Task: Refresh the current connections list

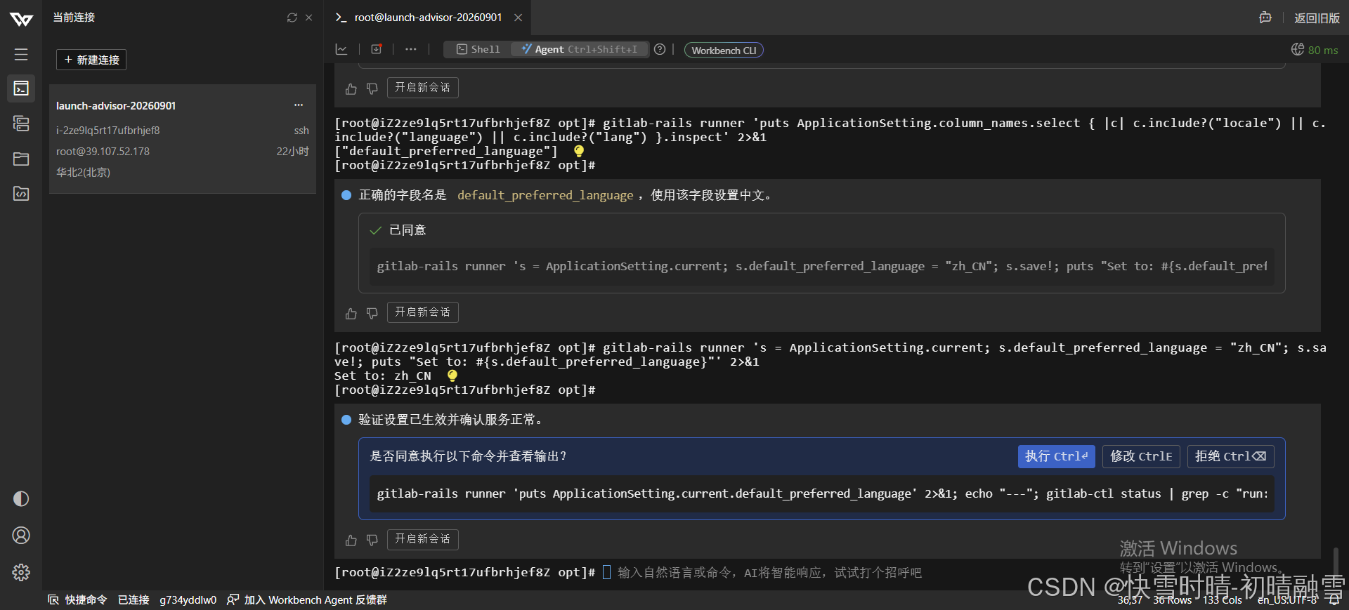Action: click(x=292, y=18)
